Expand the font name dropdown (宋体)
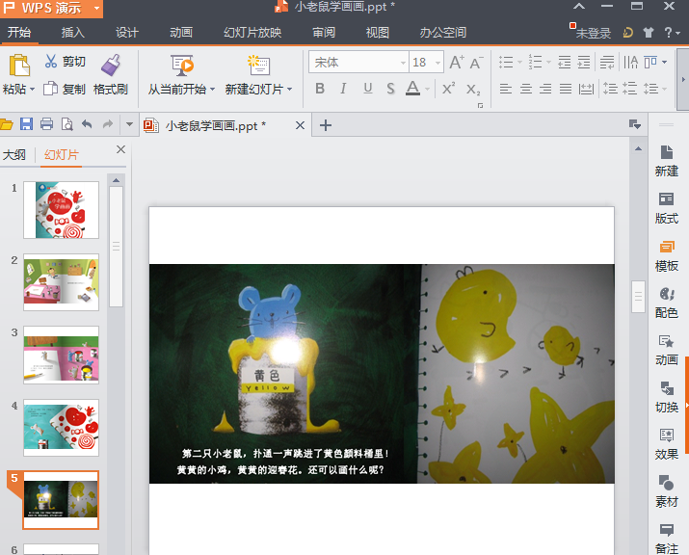This screenshot has height=555, width=689. point(403,63)
